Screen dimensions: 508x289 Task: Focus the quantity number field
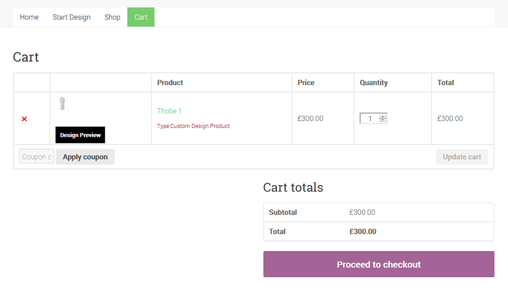click(370, 119)
